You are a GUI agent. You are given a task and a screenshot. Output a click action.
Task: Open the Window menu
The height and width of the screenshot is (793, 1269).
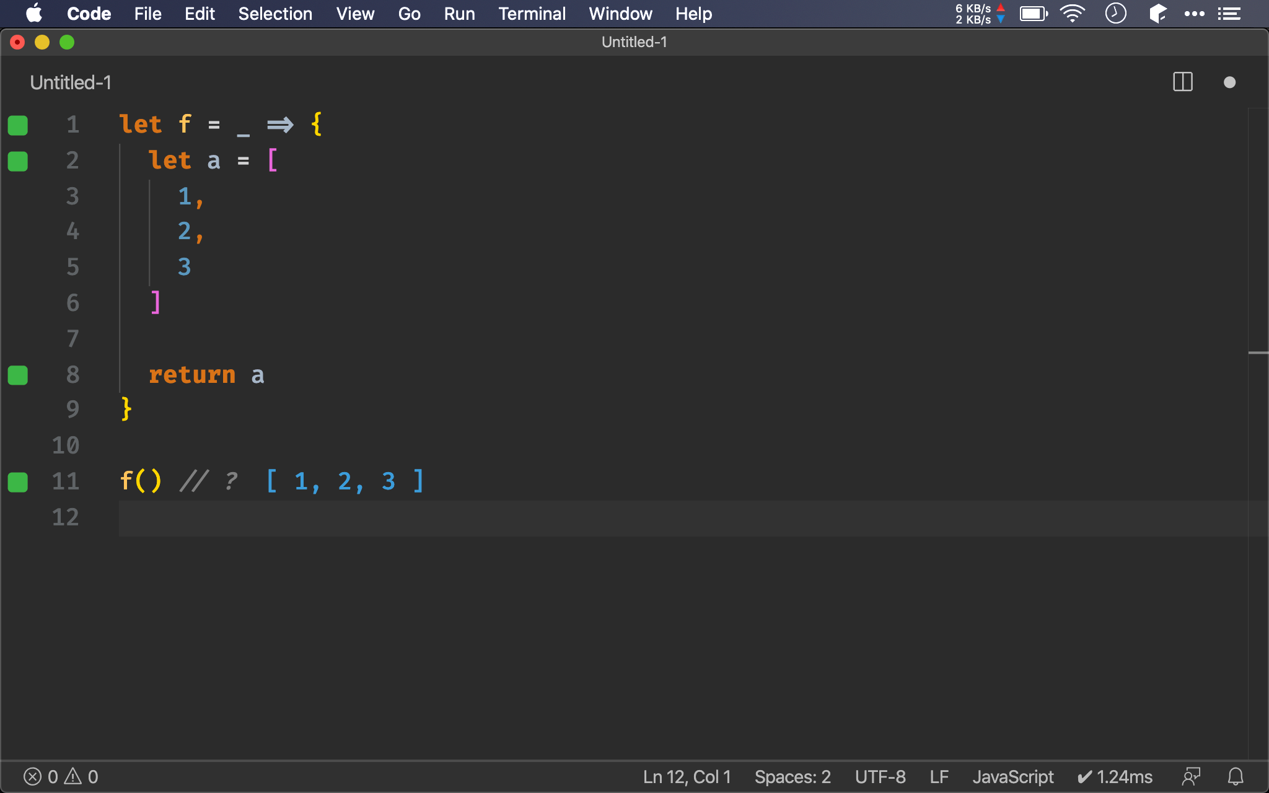[x=620, y=14]
